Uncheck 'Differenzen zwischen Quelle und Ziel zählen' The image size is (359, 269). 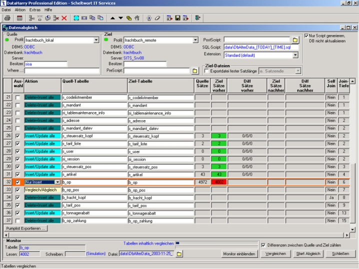pos(263,245)
